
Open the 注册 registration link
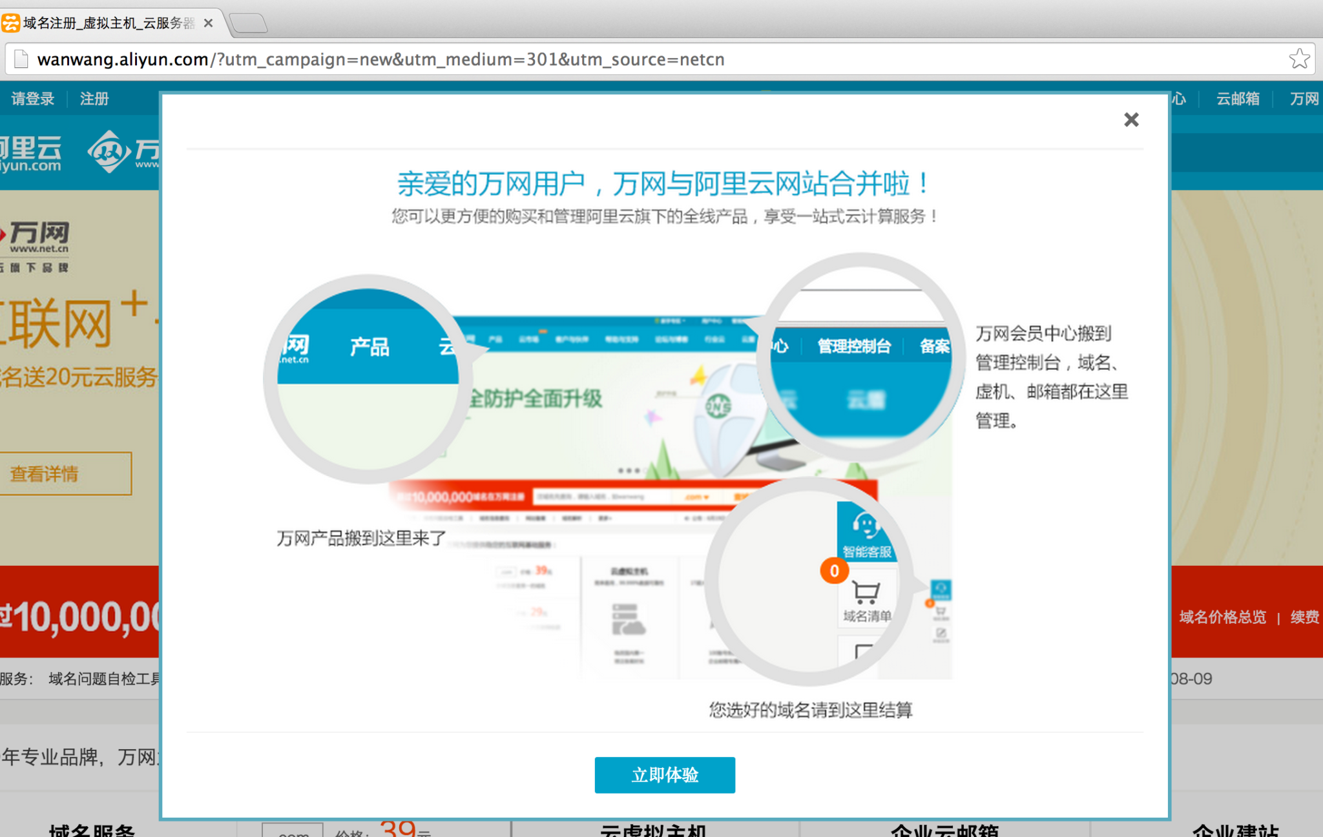tap(94, 99)
